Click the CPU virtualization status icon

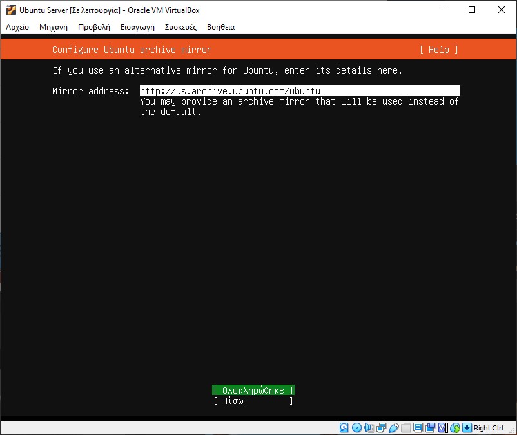(442, 428)
